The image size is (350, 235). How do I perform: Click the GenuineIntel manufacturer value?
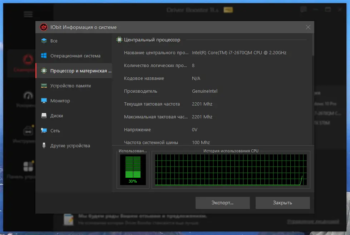click(205, 91)
